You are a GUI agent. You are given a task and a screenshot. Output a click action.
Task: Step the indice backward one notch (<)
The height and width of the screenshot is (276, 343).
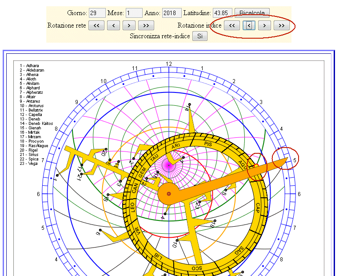pyautogui.click(x=248, y=25)
